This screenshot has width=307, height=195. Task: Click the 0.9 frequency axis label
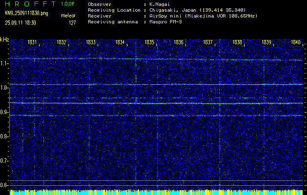(4, 112)
